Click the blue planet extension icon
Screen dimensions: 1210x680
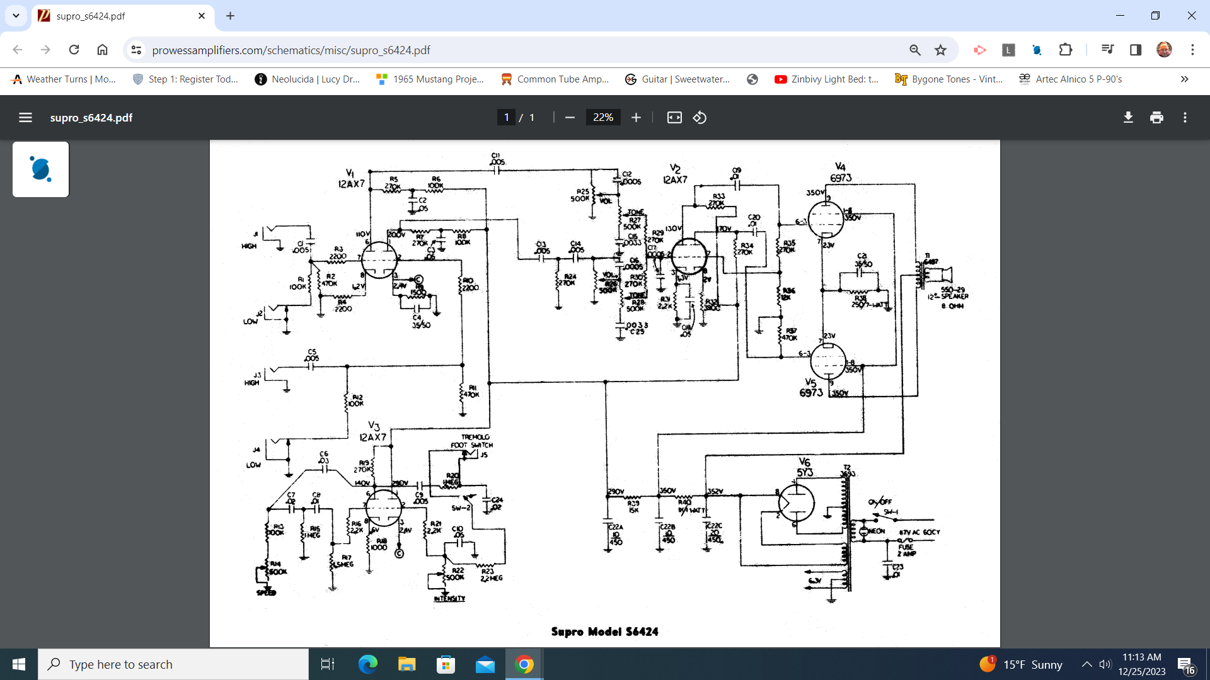pos(1037,50)
